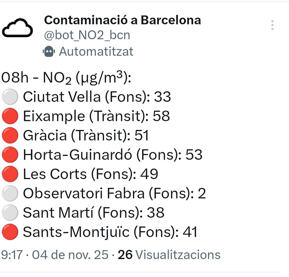289x277 pixels.
Task: Click the red circle beside Horta-Guinardó
Action: (x=10, y=155)
